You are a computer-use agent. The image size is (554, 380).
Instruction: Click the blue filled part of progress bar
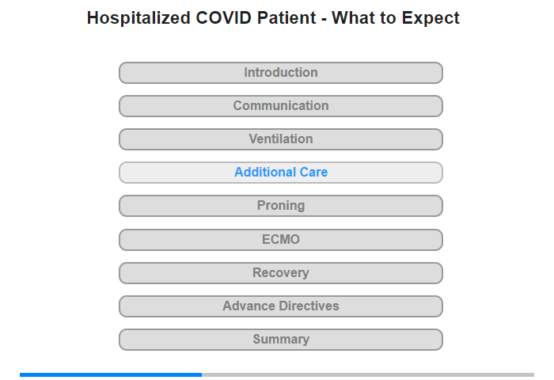111,374
